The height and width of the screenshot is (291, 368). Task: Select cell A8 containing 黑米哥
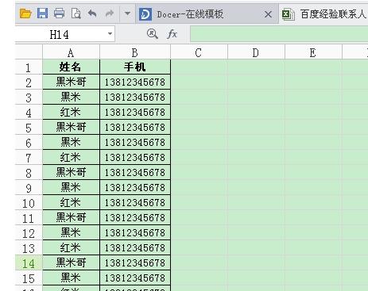pos(71,172)
